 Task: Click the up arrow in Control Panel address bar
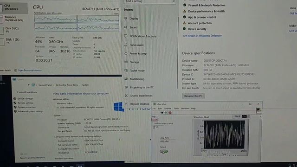(29, 85)
